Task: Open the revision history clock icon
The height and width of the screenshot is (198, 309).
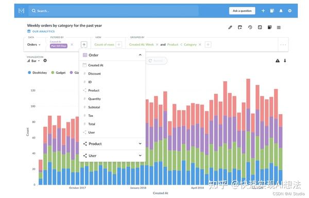Action: pyautogui.click(x=250, y=27)
